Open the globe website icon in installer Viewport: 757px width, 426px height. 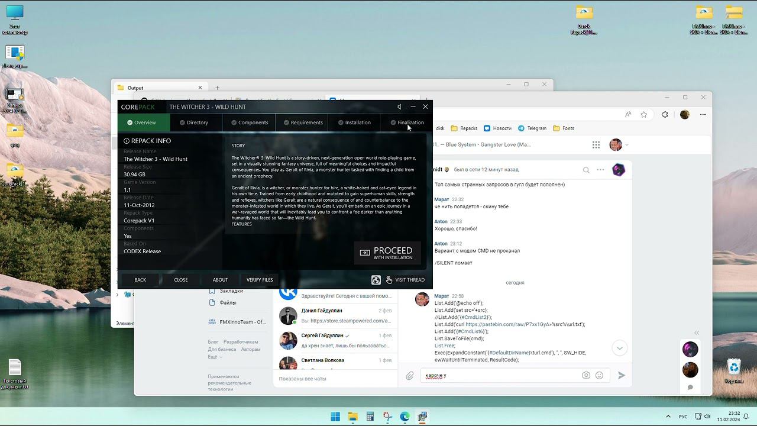(x=376, y=280)
